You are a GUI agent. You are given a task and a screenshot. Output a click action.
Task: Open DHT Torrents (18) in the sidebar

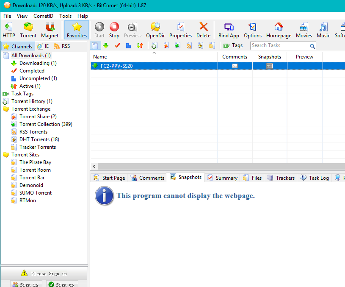[x=39, y=139]
